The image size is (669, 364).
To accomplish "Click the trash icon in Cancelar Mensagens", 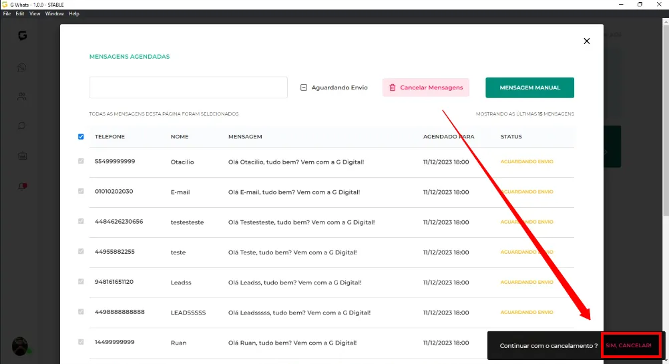I will point(392,87).
